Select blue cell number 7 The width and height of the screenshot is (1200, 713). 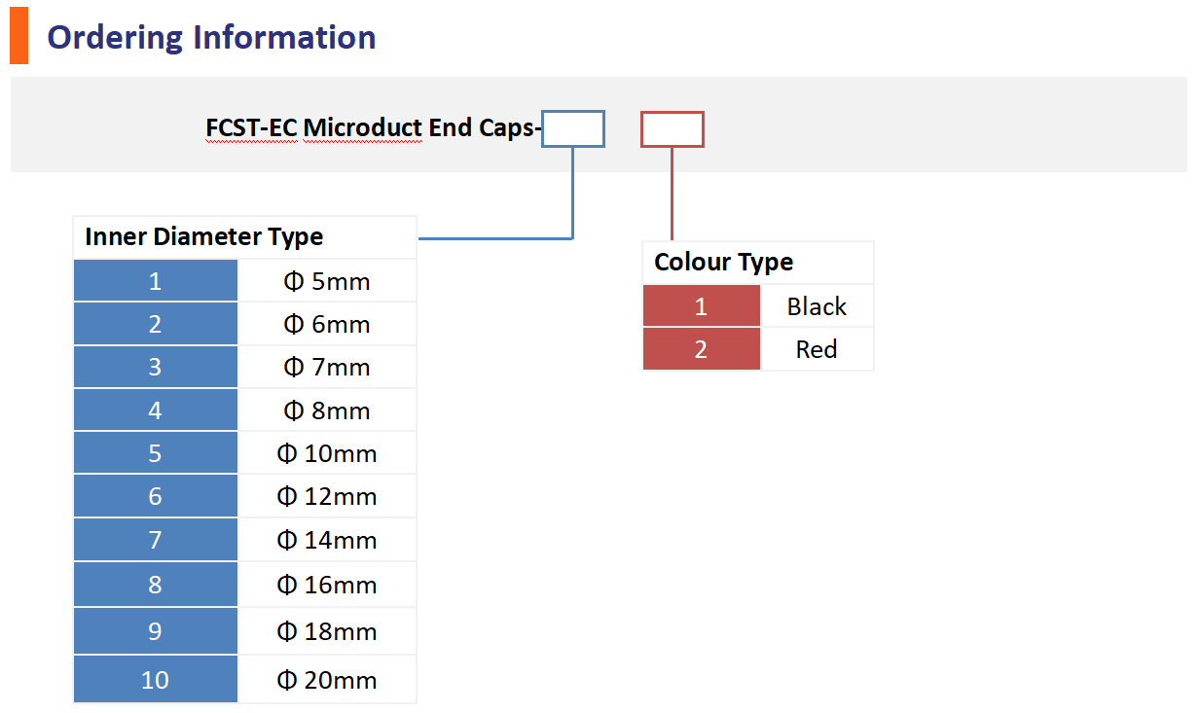(x=155, y=539)
